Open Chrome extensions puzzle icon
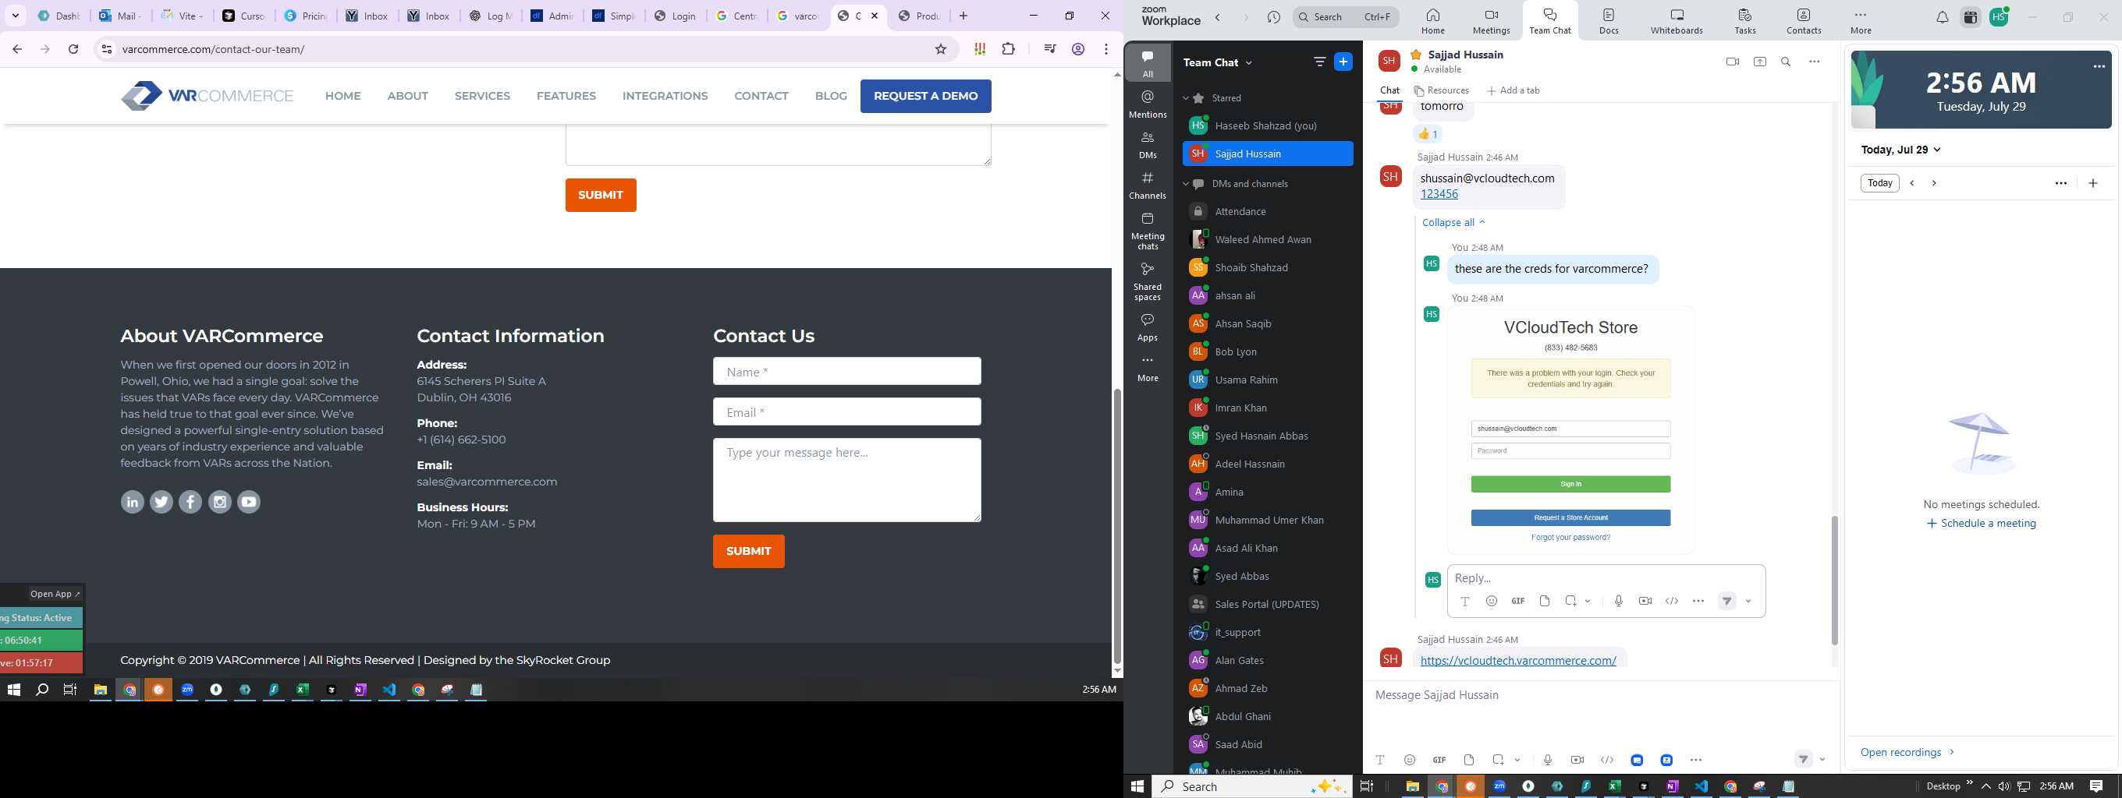 click(1008, 49)
